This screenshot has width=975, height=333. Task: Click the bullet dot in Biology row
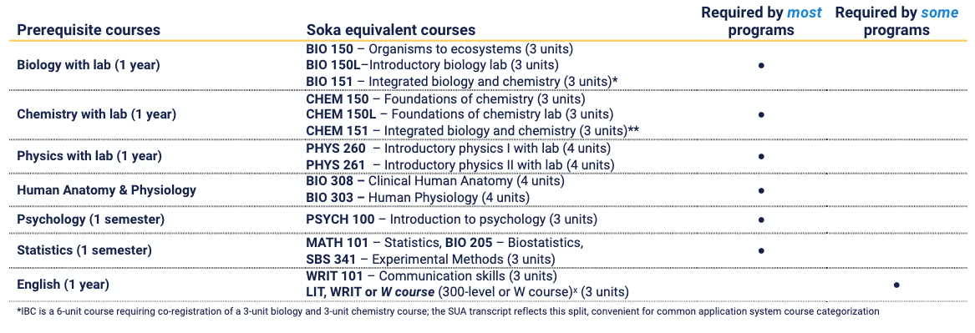pos(761,64)
